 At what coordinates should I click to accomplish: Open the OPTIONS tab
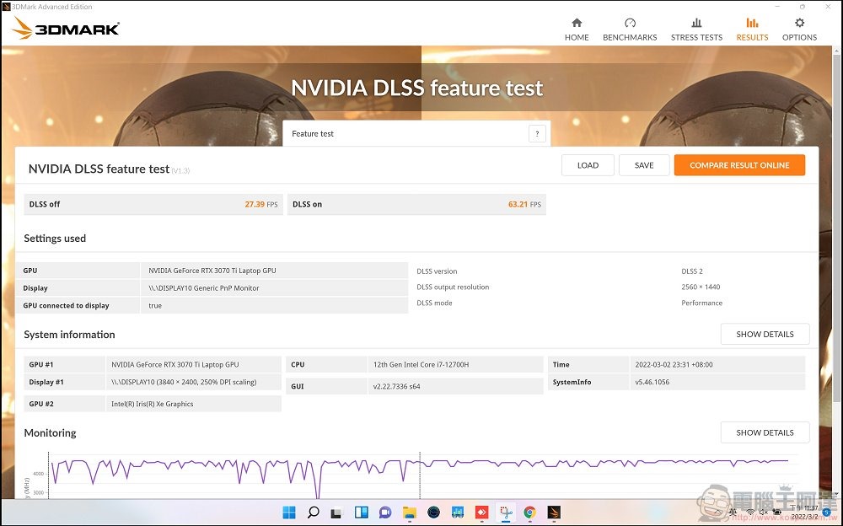[799, 30]
